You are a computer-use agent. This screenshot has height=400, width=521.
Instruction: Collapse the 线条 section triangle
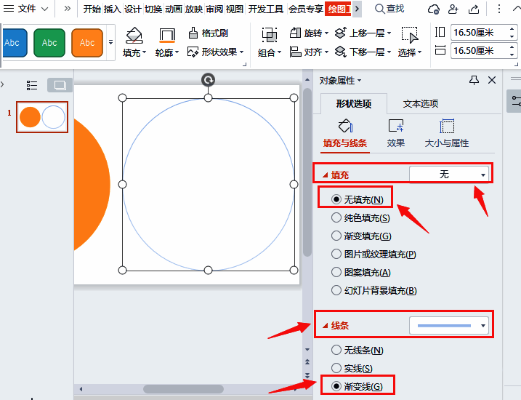click(x=326, y=326)
